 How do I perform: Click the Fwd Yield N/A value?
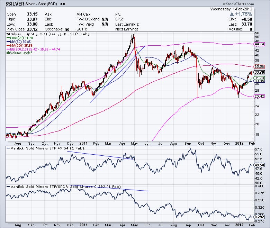click(105, 24)
